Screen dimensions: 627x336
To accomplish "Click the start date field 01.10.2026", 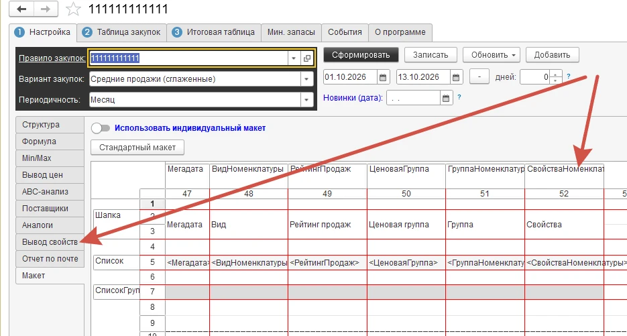I will pos(350,77).
